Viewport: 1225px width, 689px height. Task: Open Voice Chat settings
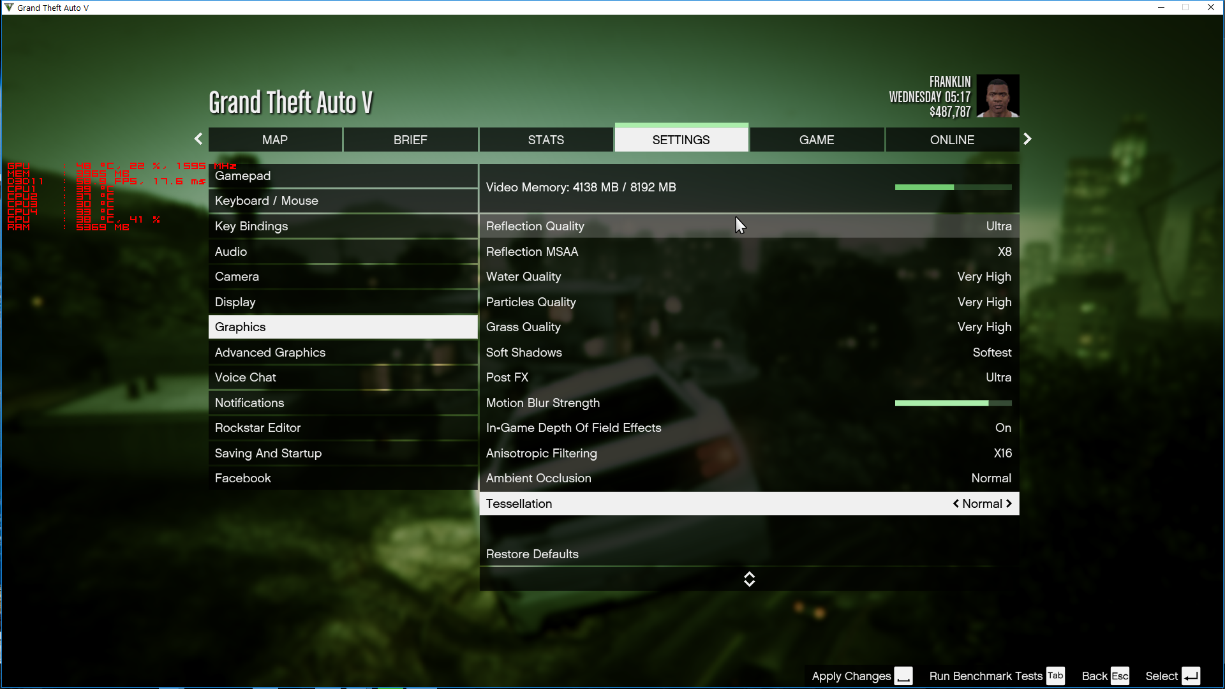[343, 377]
